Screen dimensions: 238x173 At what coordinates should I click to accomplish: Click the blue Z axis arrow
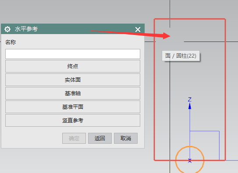tap(190, 106)
